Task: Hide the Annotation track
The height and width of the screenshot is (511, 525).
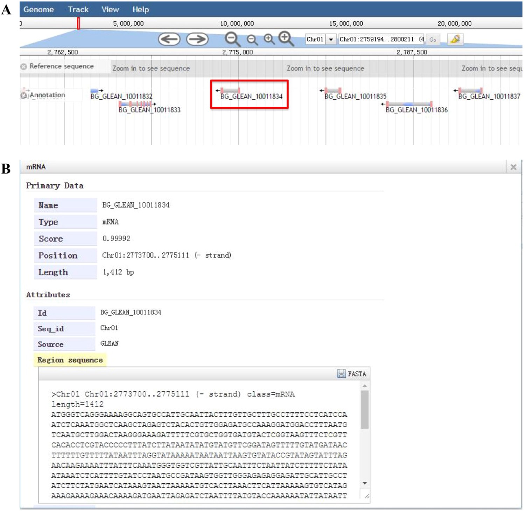Action: point(23,95)
